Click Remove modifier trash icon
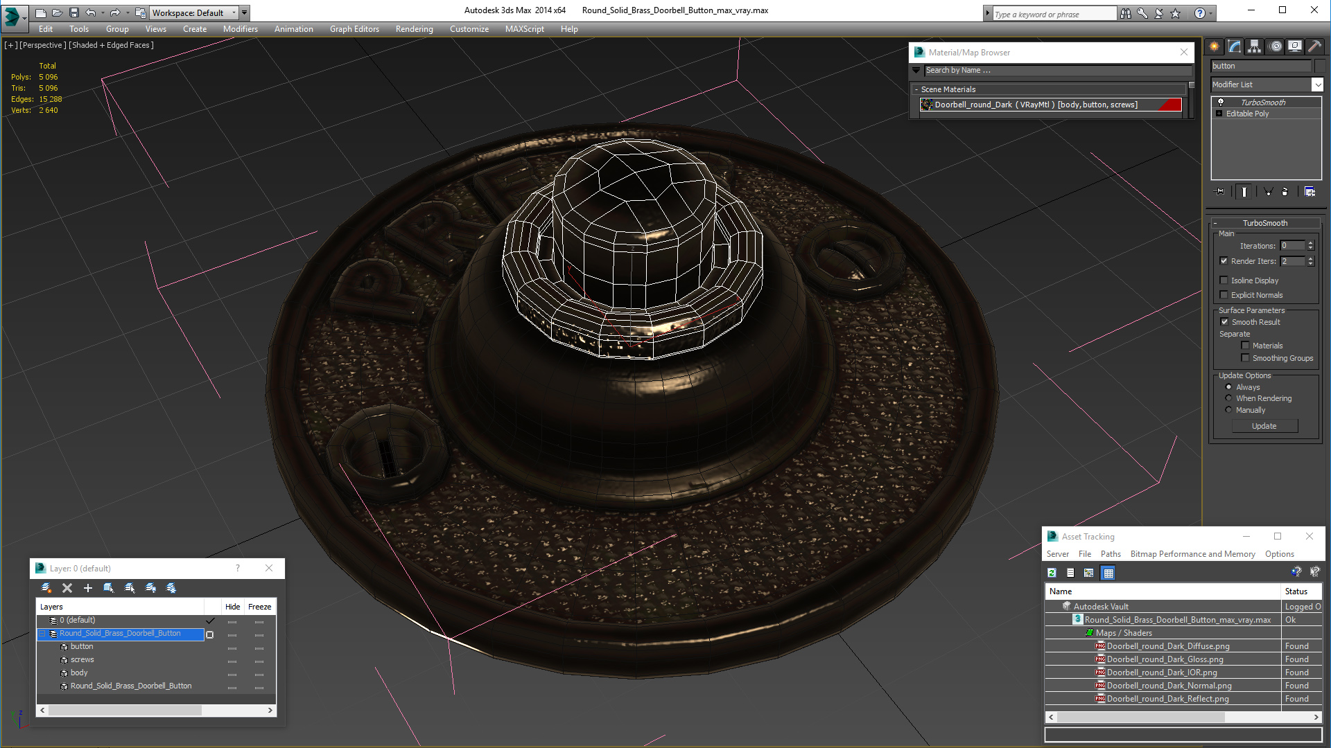 coord(1285,192)
